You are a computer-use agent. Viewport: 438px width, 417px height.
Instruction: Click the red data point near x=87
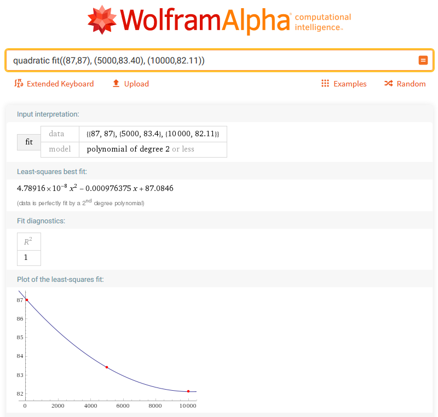27,300
